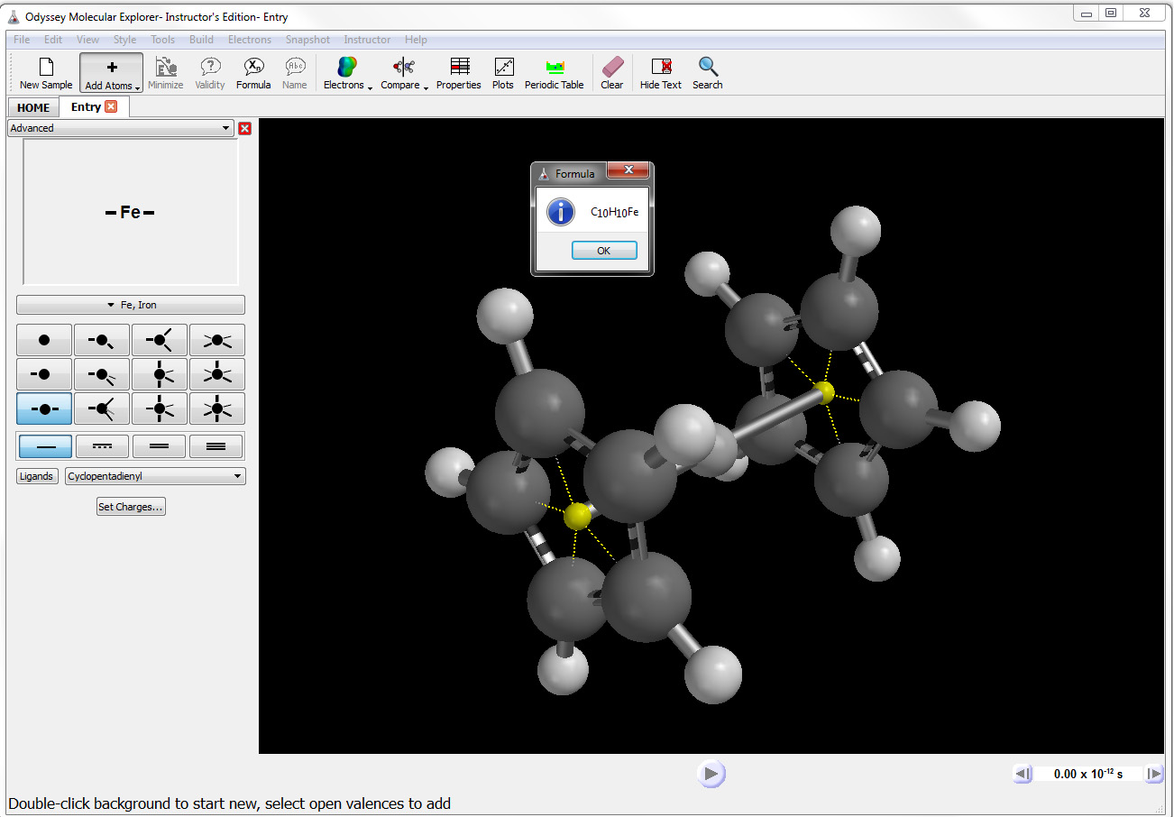Toggle the triple bond type button
Viewport: 1174px width, 817px height.
pyautogui.click(x=216, y=446)
